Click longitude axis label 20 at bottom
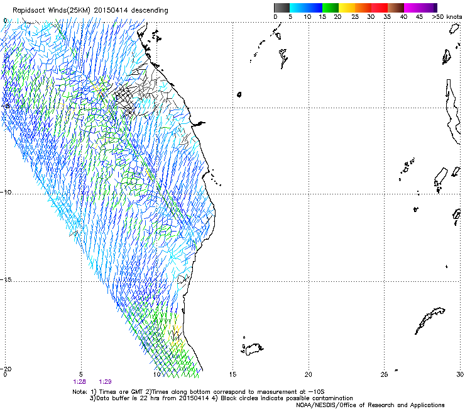The height and width of the screenshot is (409, 465). 309,374
